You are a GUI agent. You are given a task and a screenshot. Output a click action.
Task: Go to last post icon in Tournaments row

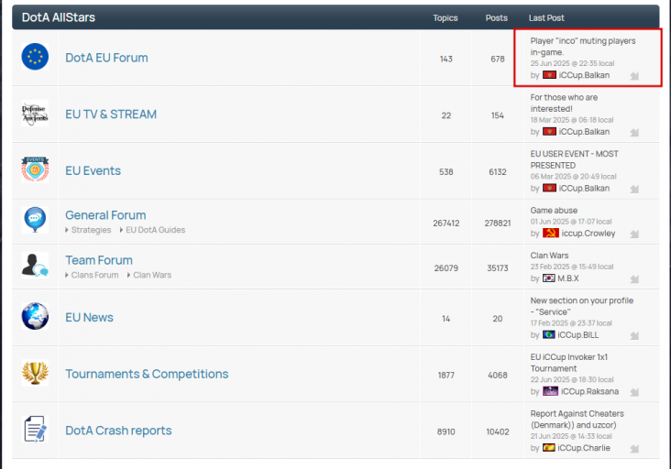coord(634,392)
